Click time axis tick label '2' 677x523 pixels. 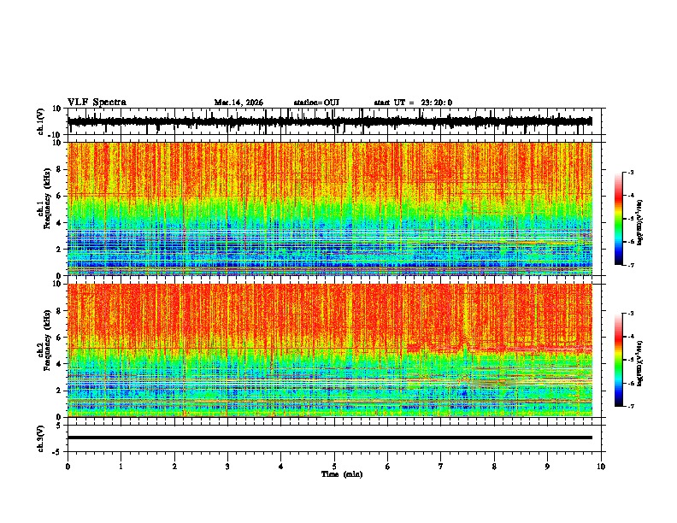point(174,467)
